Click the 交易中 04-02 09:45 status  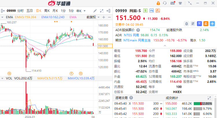coord(129,25)
